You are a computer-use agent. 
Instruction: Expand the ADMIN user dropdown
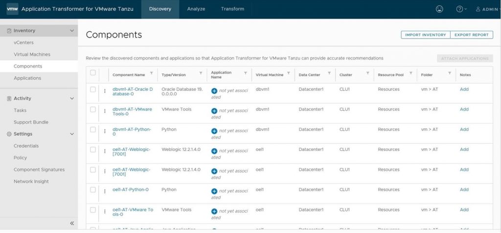(487, 9)
